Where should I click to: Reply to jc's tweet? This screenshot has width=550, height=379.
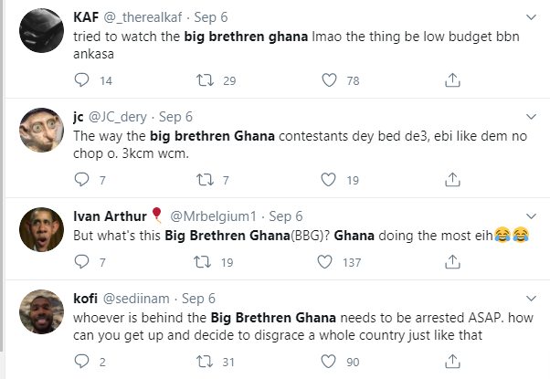pyautogui.click(x=82, y=180)
